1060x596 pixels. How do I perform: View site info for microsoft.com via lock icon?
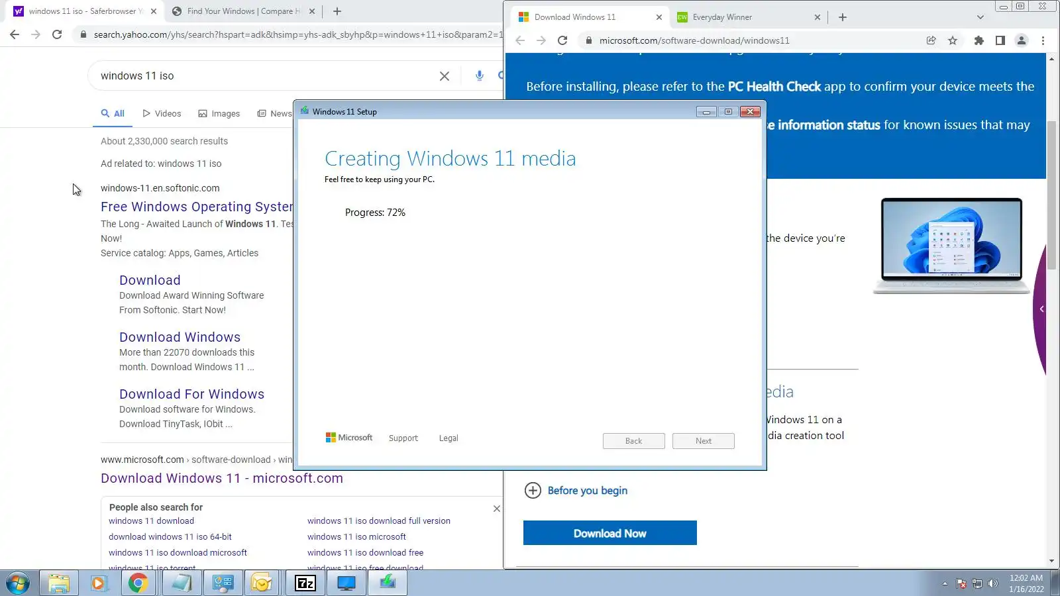(588, 40)
